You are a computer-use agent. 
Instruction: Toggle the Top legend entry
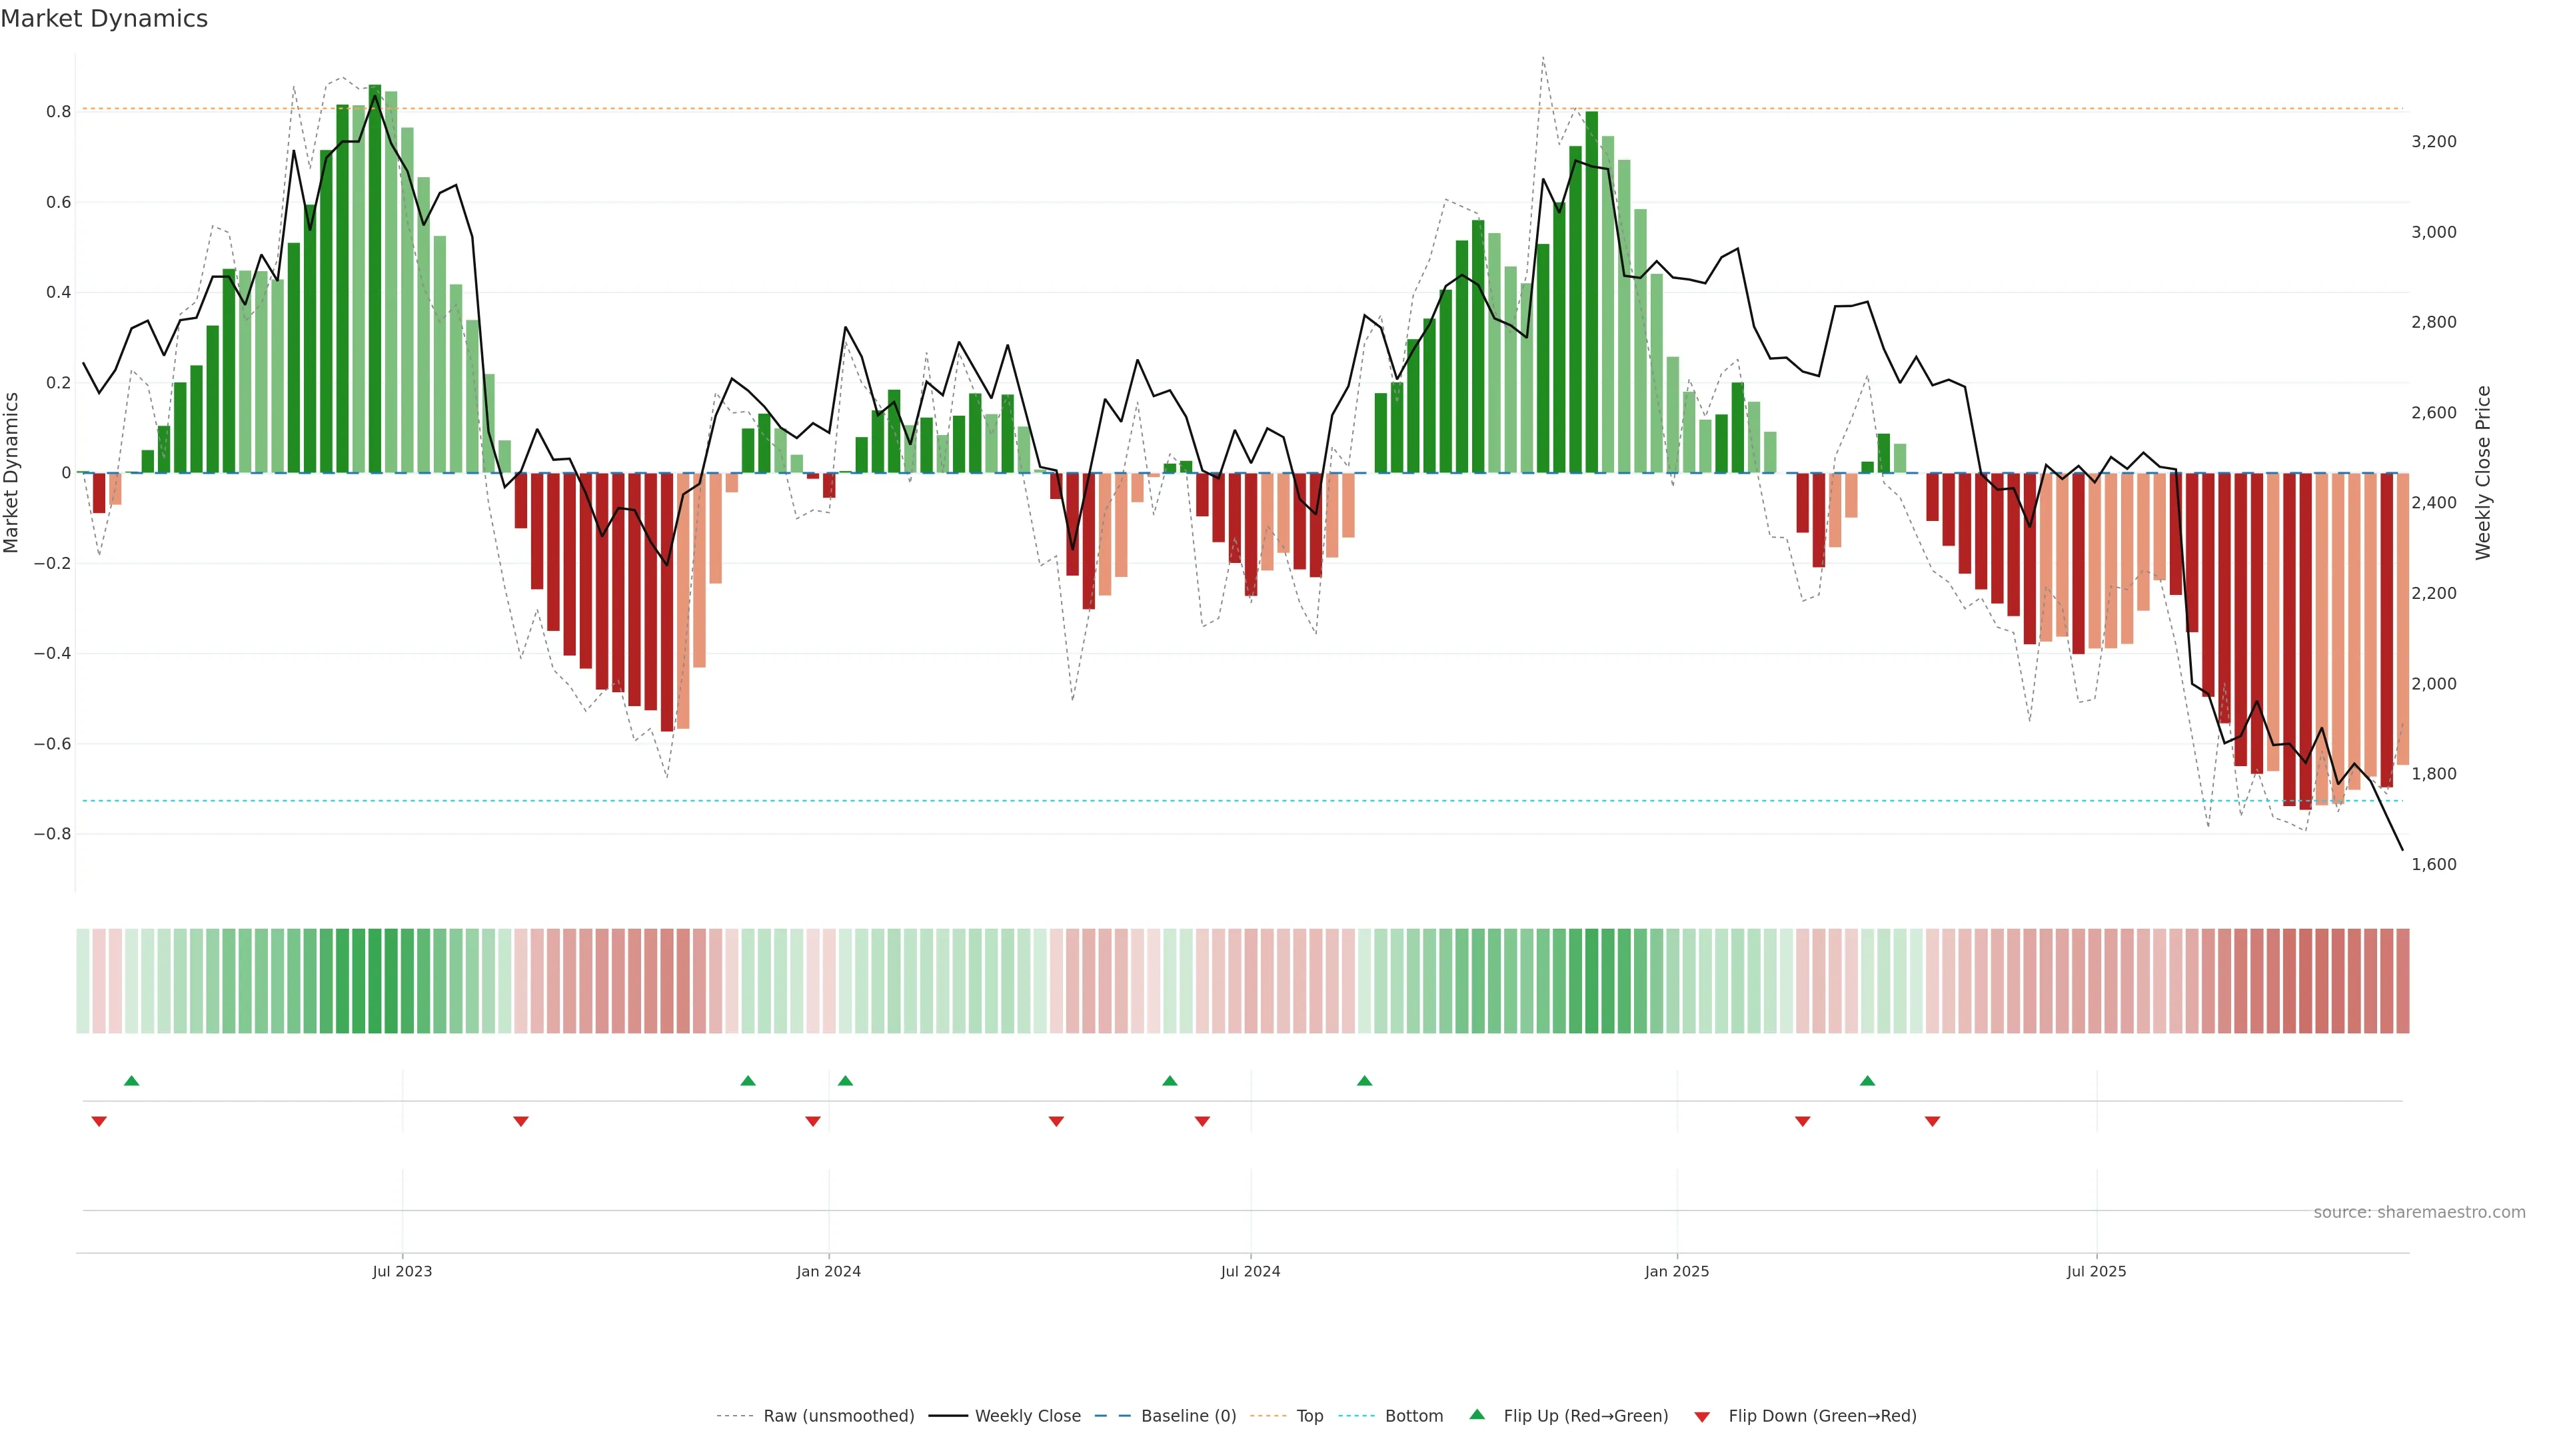pyautogui.click(x=1309, y=1416)
